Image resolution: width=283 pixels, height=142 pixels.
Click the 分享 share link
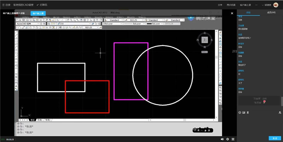click(x=220, y=5)
